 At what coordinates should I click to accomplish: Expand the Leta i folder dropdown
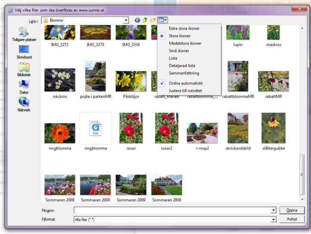(126, 20)
